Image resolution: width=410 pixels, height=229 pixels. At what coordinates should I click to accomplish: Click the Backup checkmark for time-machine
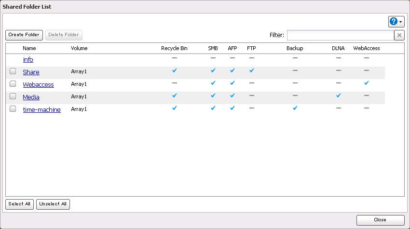(x=295, y=108)
